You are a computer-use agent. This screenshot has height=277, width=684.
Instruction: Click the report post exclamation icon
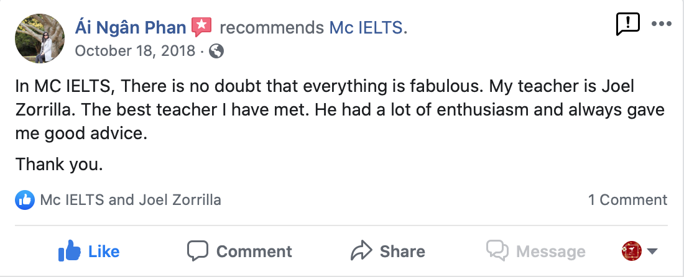(x=627, y=24)
